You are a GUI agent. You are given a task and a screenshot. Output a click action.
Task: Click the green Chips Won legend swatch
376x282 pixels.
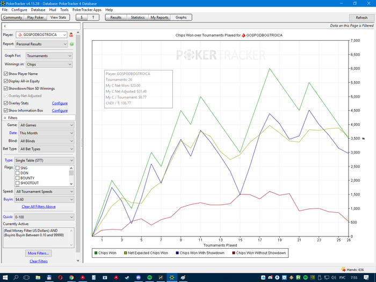click(x=96, y=252)
